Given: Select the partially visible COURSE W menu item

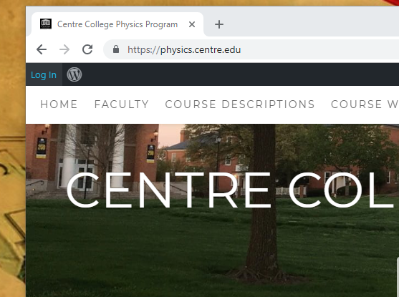Looking at the screenshot, I should click(365, 104).
